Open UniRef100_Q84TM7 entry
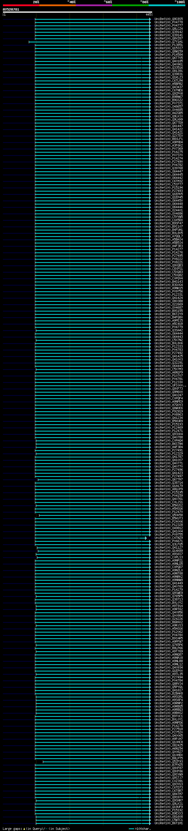The height and width of the screenshot is (831, 188). tap(169, 794)
